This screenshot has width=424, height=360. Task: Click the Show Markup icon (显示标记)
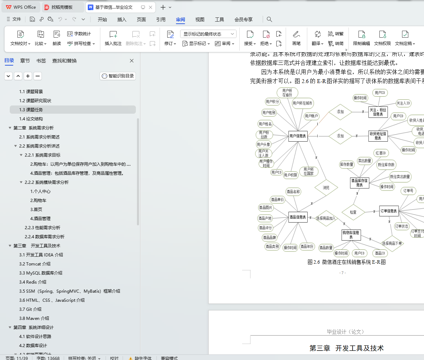click(196, 44)
